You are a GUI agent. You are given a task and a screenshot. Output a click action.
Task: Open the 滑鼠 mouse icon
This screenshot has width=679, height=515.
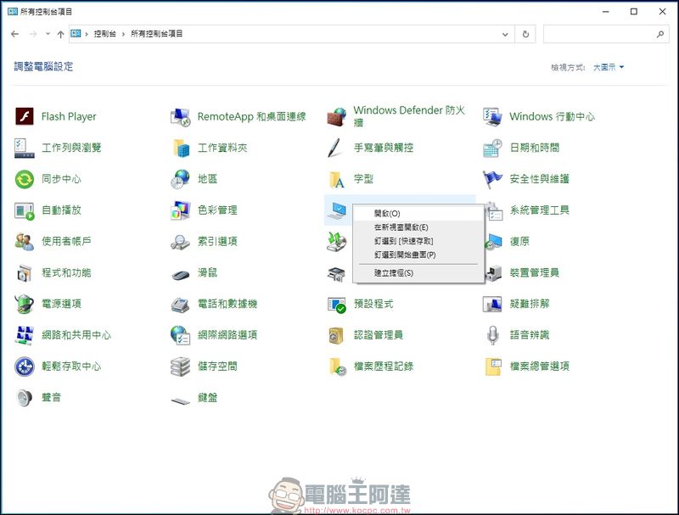tap(180, 274)
